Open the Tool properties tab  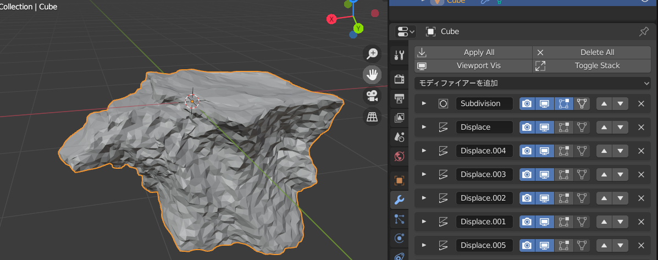pos(399,55)
